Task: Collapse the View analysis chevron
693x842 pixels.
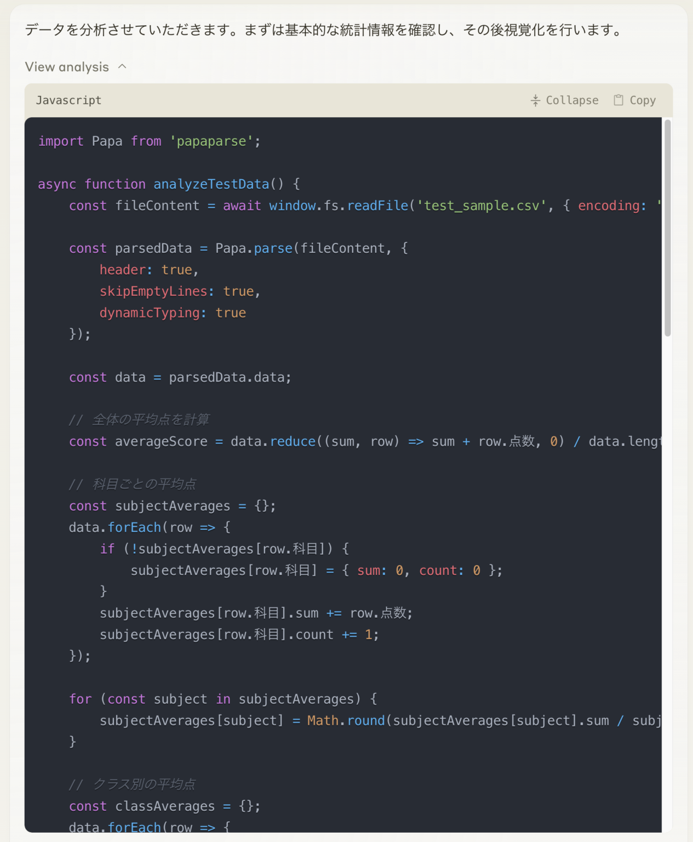Action: pos(122,66)
